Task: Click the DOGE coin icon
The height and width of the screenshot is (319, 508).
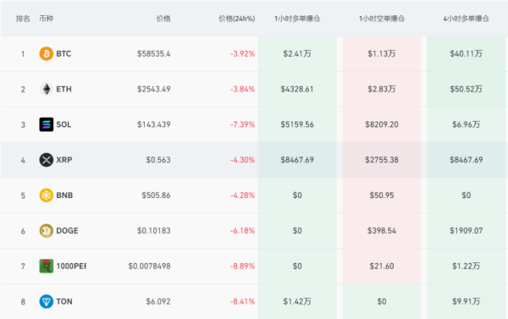Action: point(47,231)
